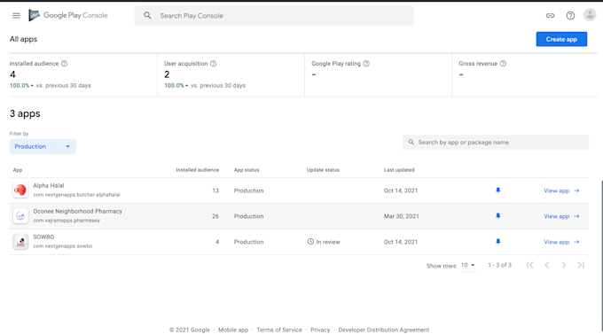Click the In review clock icon
This screenshot has height=334, width=603.
tap(310, 241)
